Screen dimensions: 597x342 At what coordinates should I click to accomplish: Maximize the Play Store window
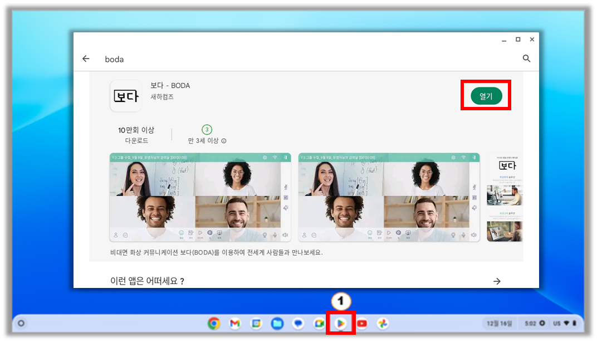click(x=518, y=39)
